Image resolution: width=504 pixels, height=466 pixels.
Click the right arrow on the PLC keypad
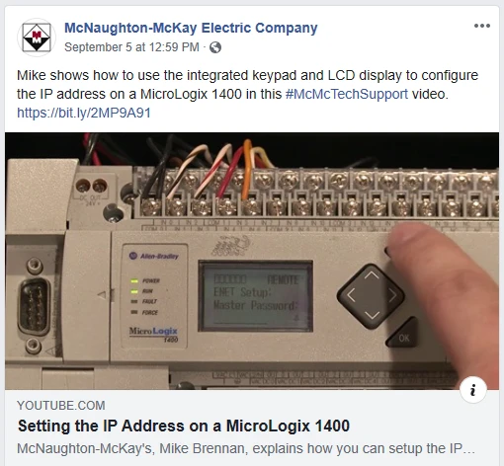pyautogui.click(x=392, y=295)
